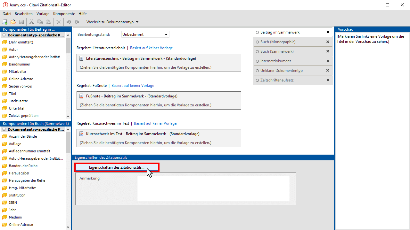Open the Vorlage menu
Viewport: 410px width, 230px height.
coord(43,14)
